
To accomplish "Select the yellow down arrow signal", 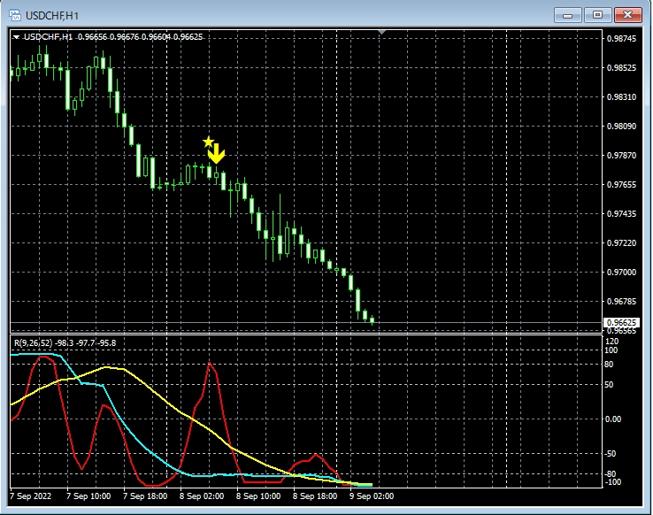I will click(217, 155).
